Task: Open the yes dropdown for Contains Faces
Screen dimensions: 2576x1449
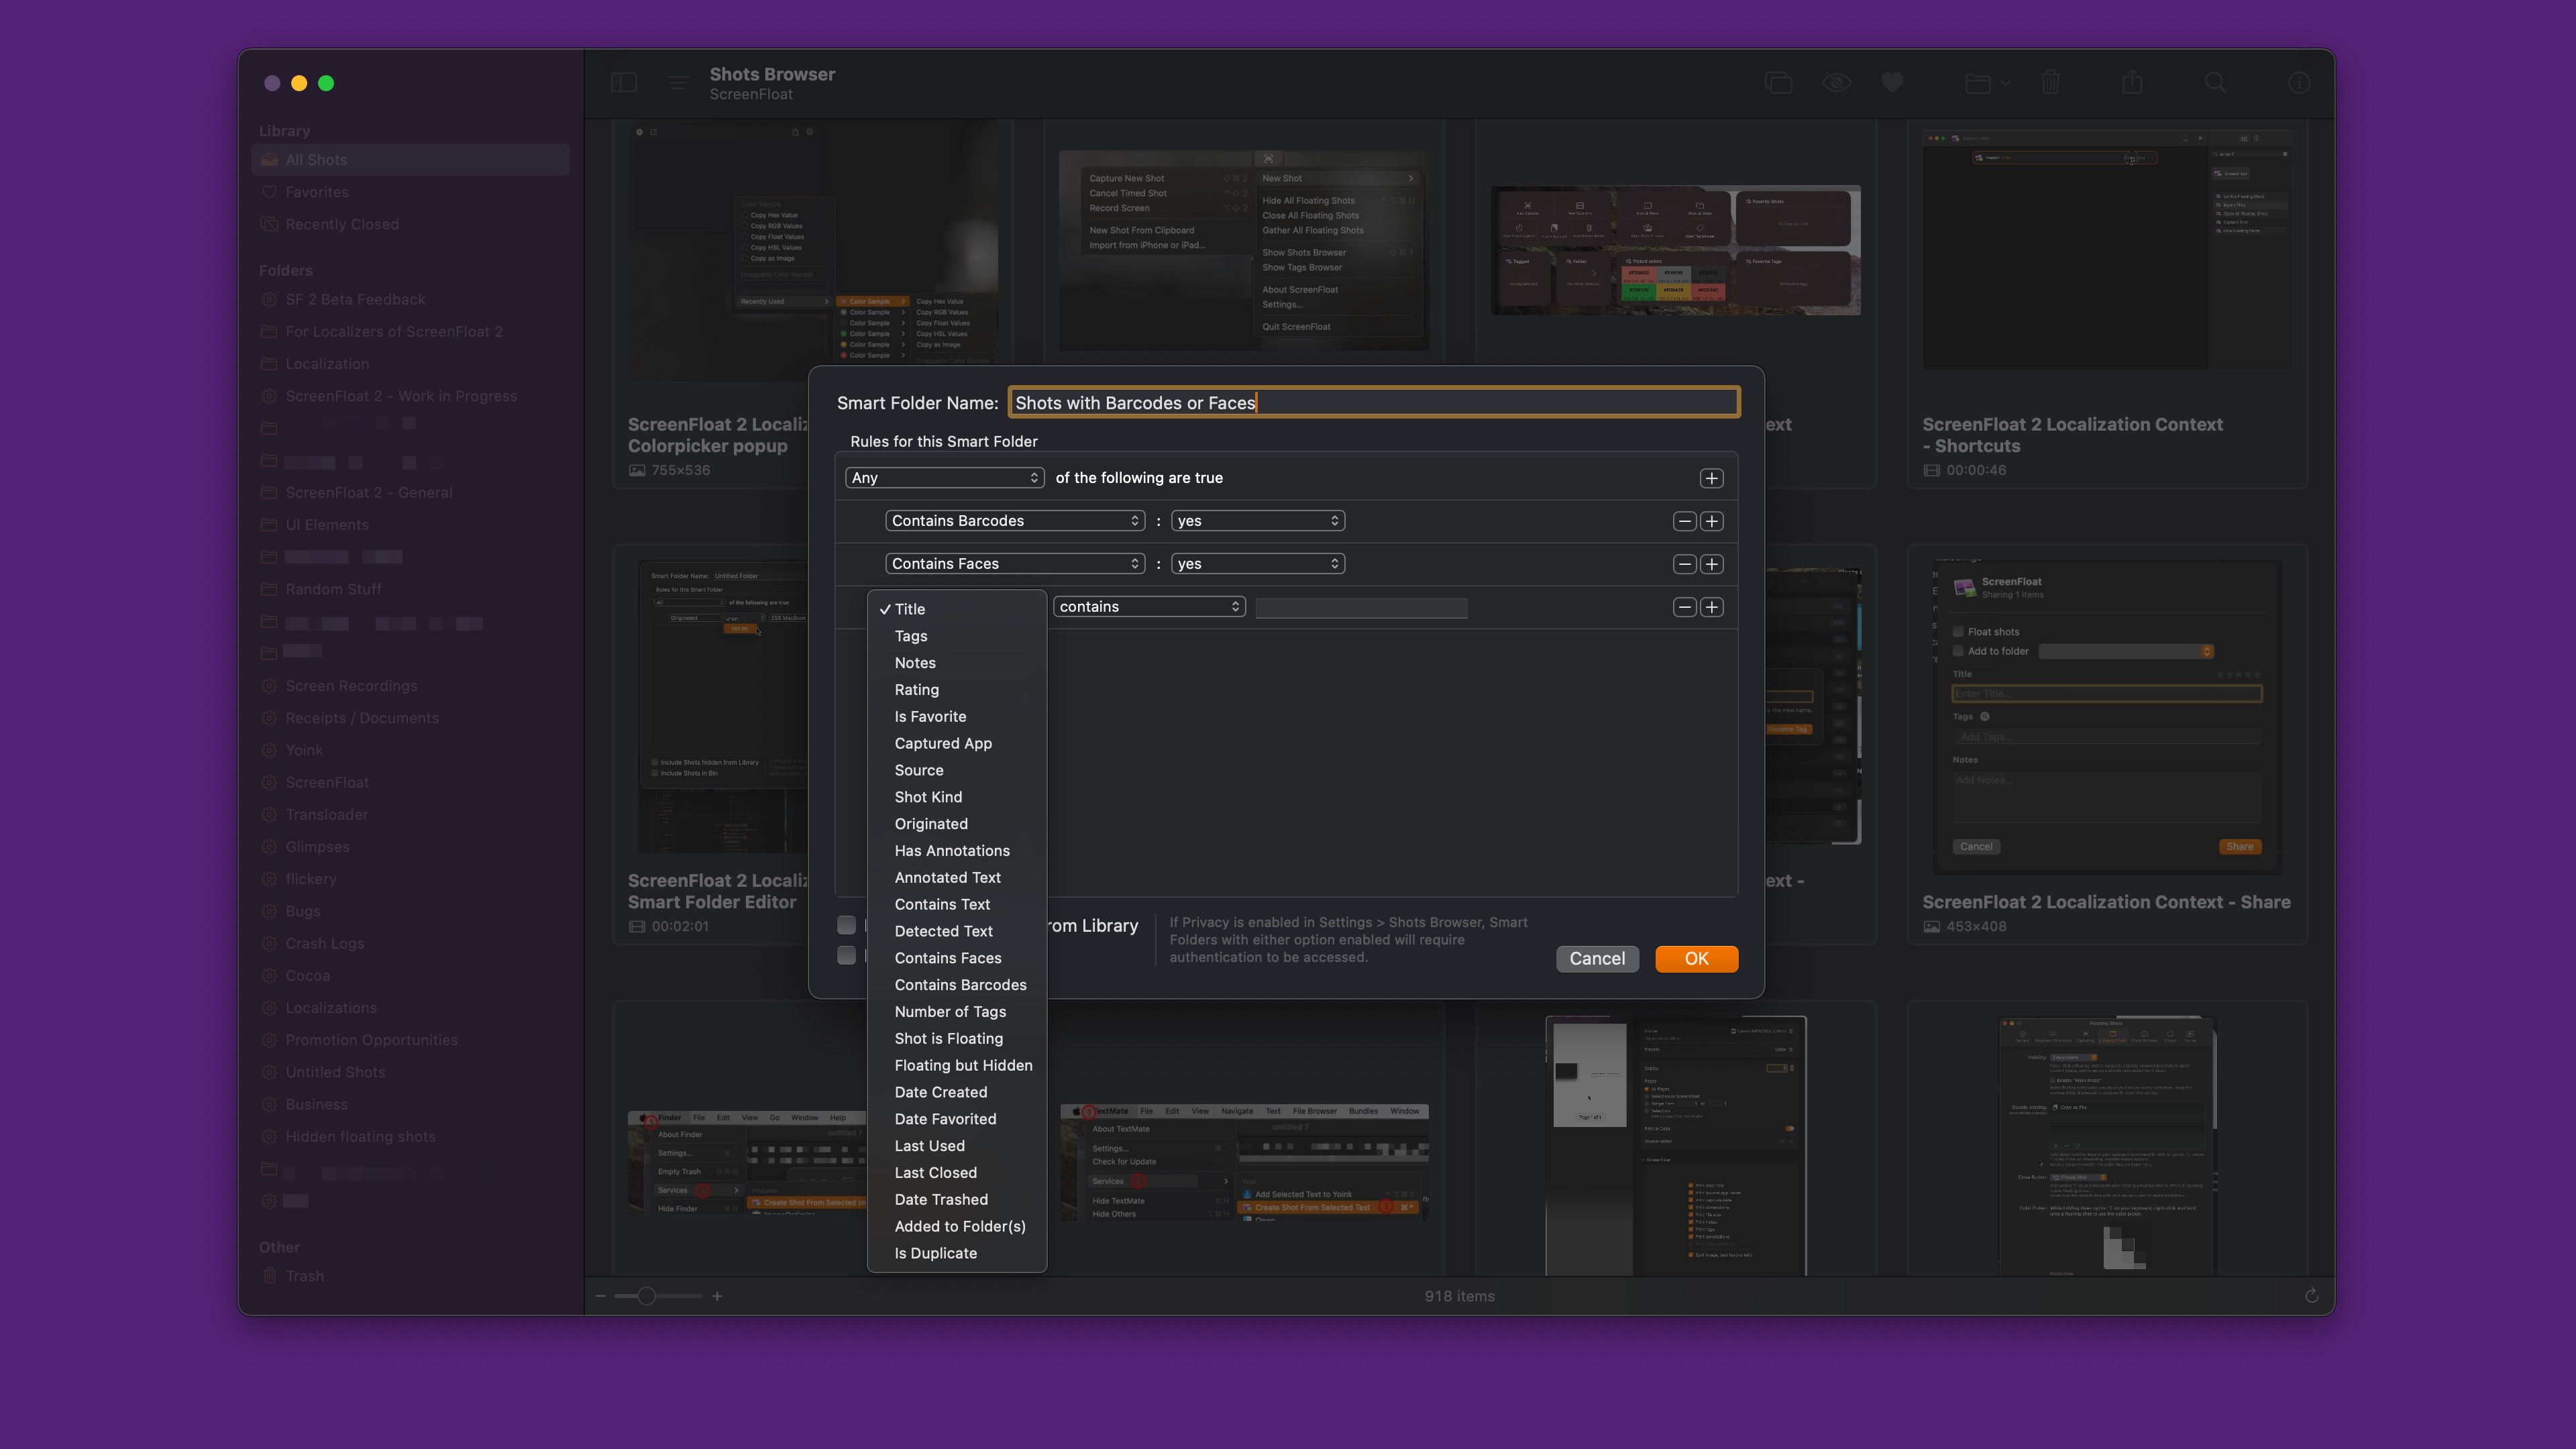Action: (1257, 563)
